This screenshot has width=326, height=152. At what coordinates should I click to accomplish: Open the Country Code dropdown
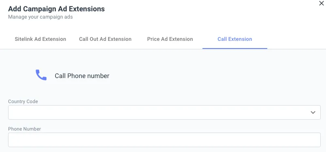click(164, 112)
